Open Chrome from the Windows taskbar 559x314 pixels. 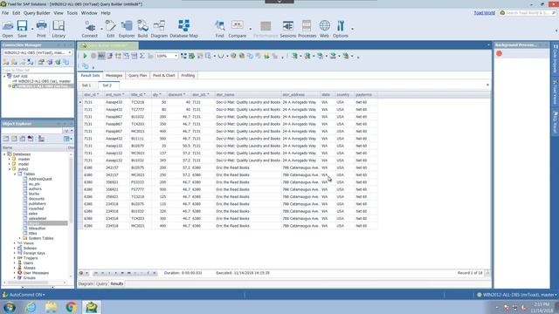click(x=71, y=307)
